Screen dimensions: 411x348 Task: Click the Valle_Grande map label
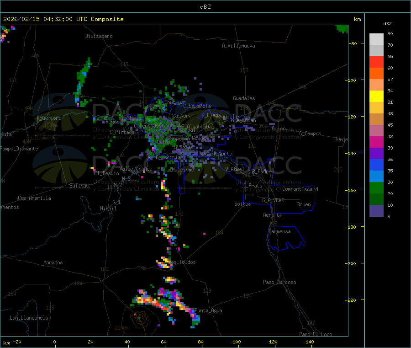click(136, 169)
